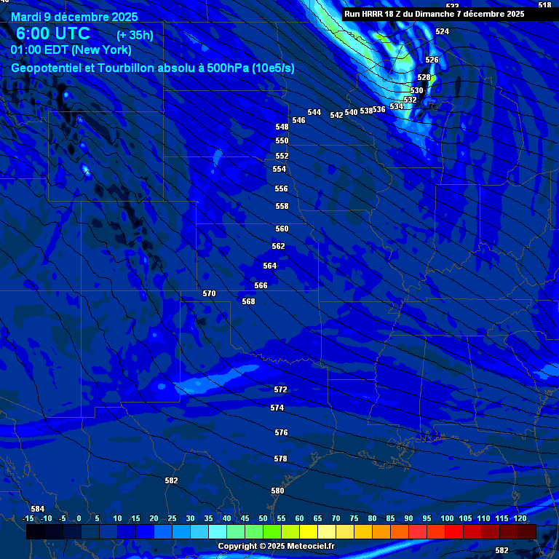The image size is (559, 559).
Task: Click the 584 contour label
Action: 37,509
